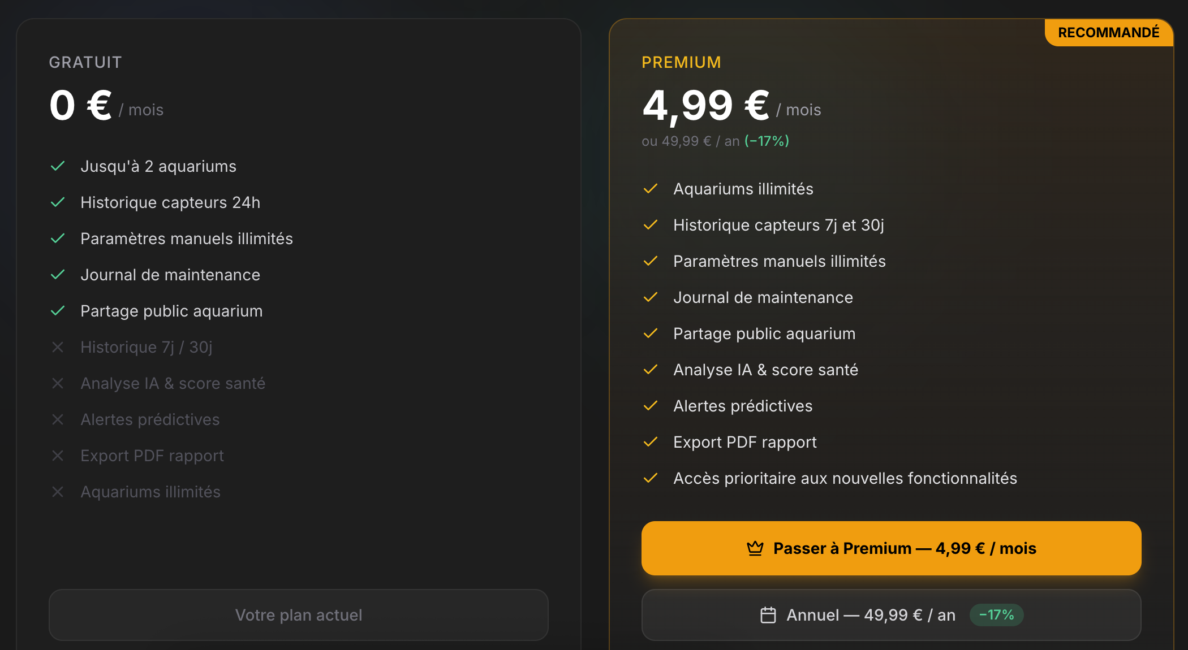Click cross icon beside Historique 7j / 30j
Screen dimensions: 1188x650
(58, 347)
